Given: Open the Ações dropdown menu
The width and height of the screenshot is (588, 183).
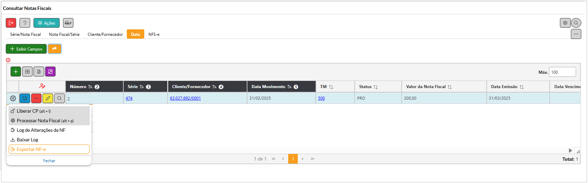Looking at the screenshot, I should click(47, 23).
